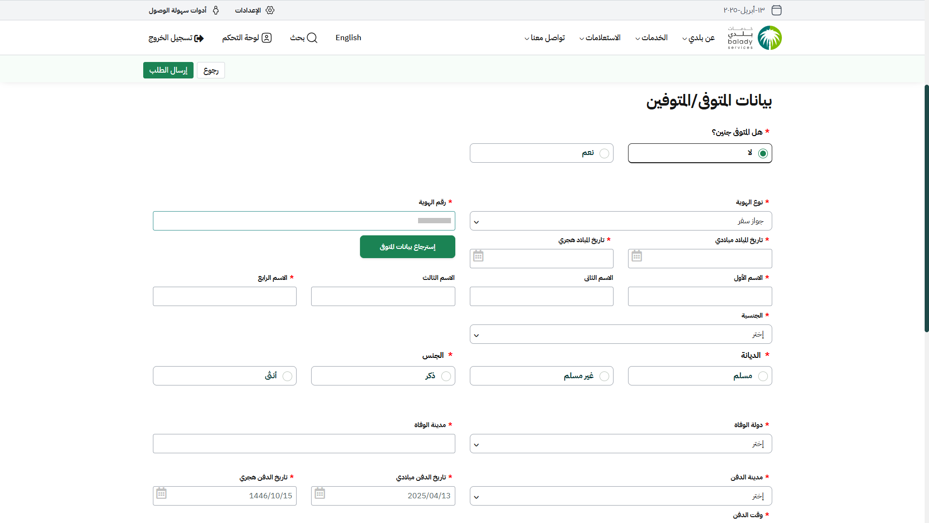
Task: Open the dashboard user icon
Action: tap(267, 38)
